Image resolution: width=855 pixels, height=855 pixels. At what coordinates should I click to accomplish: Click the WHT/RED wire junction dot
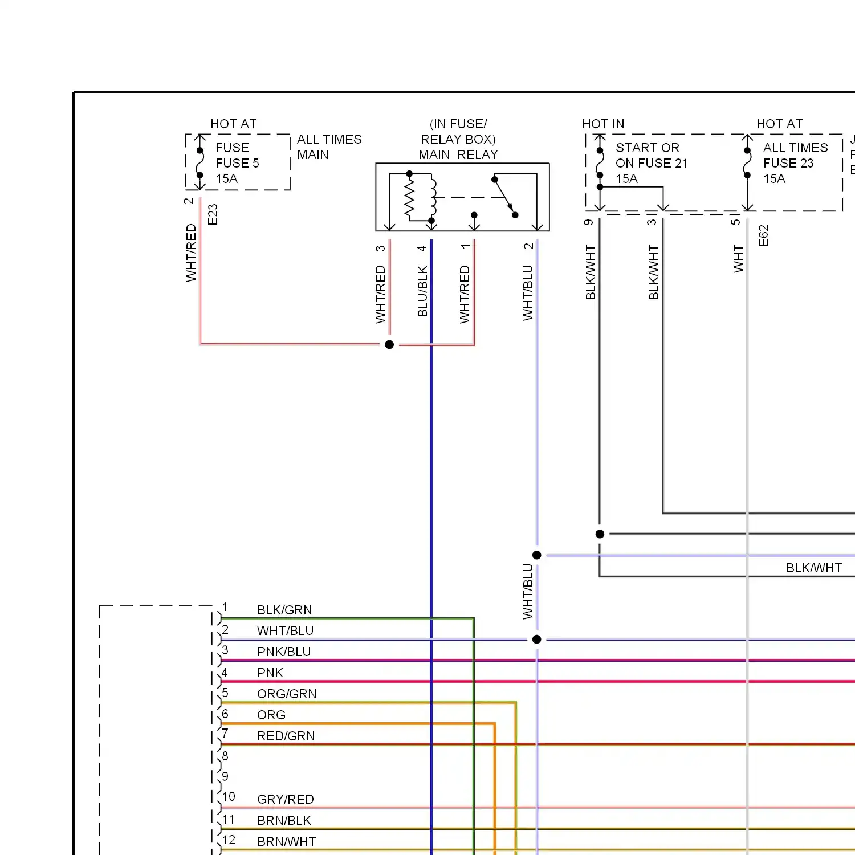click(389, 344)
